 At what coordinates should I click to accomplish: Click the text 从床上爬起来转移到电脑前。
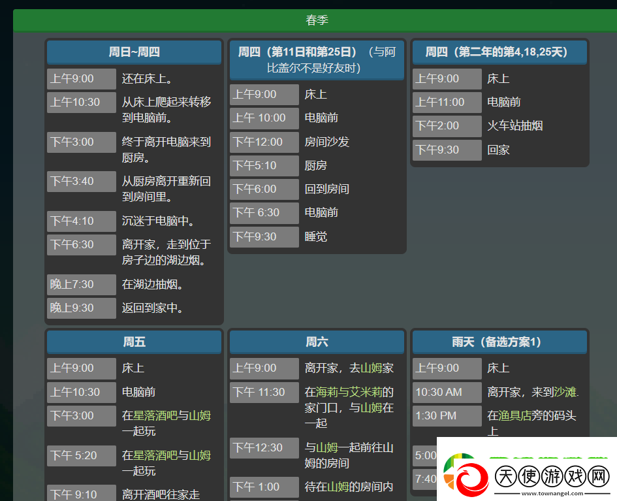[x=166, y=110]
